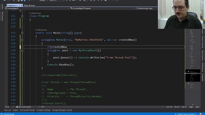Open the Output tab
This screenshot has width=205, height=115.
[x=15, y=110]
